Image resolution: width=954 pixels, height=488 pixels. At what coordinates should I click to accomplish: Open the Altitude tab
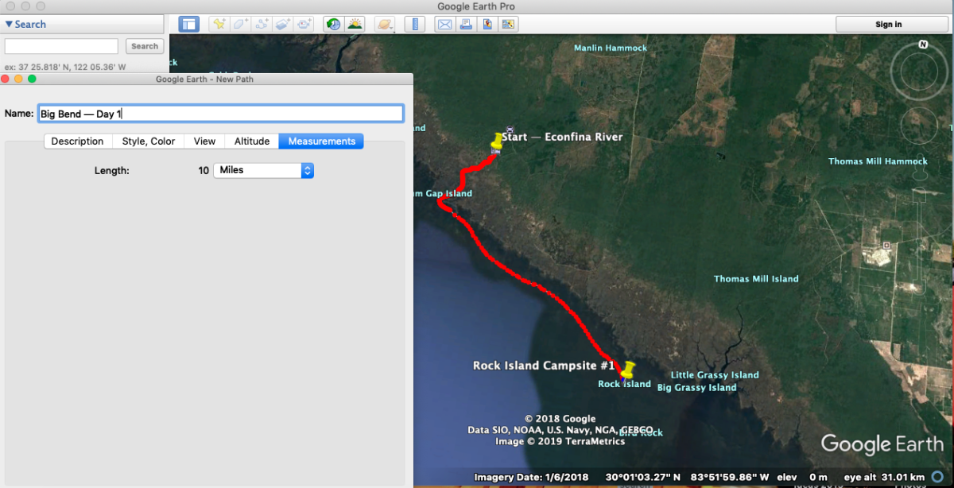click(251, 141)
